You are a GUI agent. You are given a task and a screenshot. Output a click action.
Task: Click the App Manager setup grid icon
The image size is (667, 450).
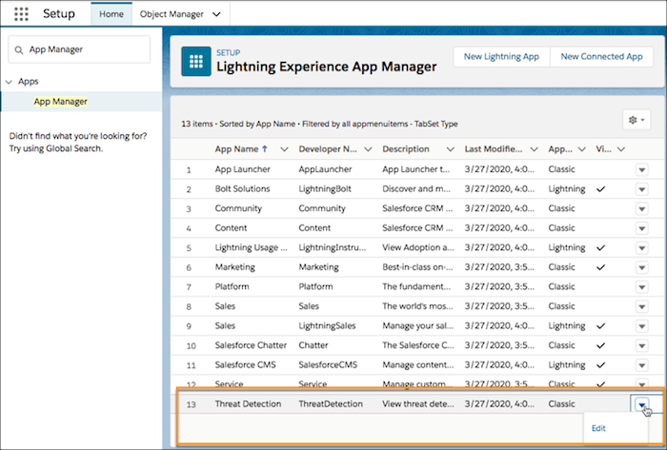click(x=196, y=61)
